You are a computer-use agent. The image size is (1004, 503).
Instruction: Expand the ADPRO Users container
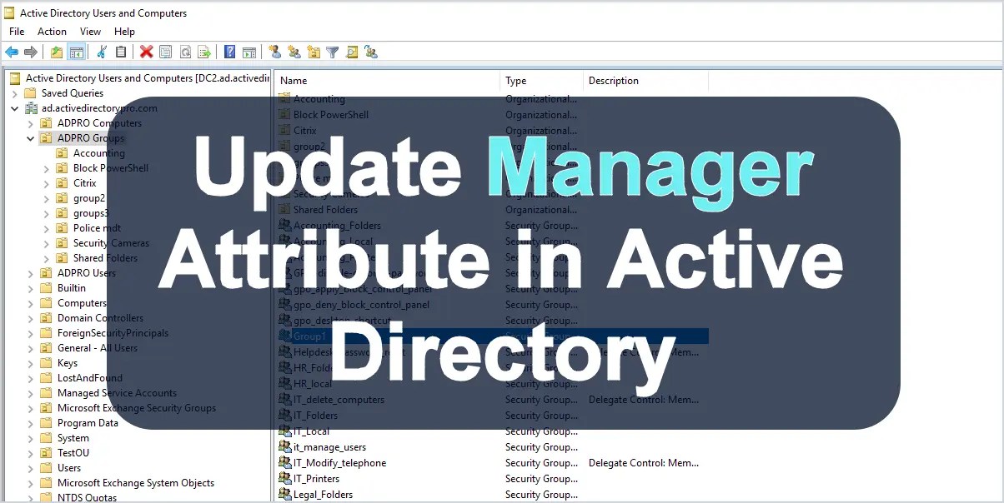click(x=30, y=272)
